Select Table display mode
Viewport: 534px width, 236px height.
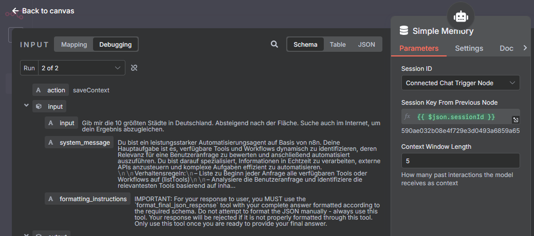[338, 45]
